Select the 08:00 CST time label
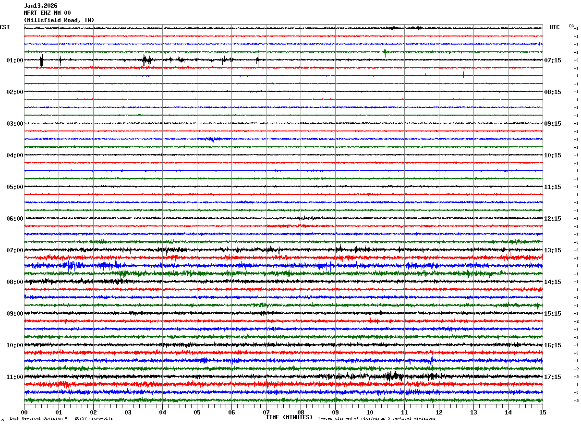This screenshot has height=425, width=581. [x=15, y=282]
